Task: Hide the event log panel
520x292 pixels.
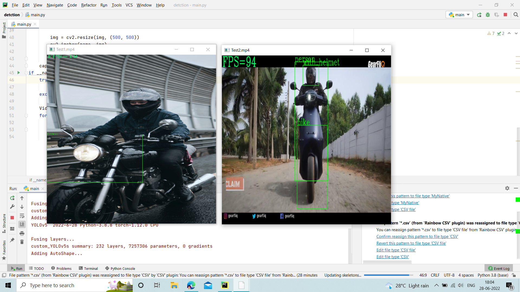Action: pyautogui.click(x=516, y=188)
